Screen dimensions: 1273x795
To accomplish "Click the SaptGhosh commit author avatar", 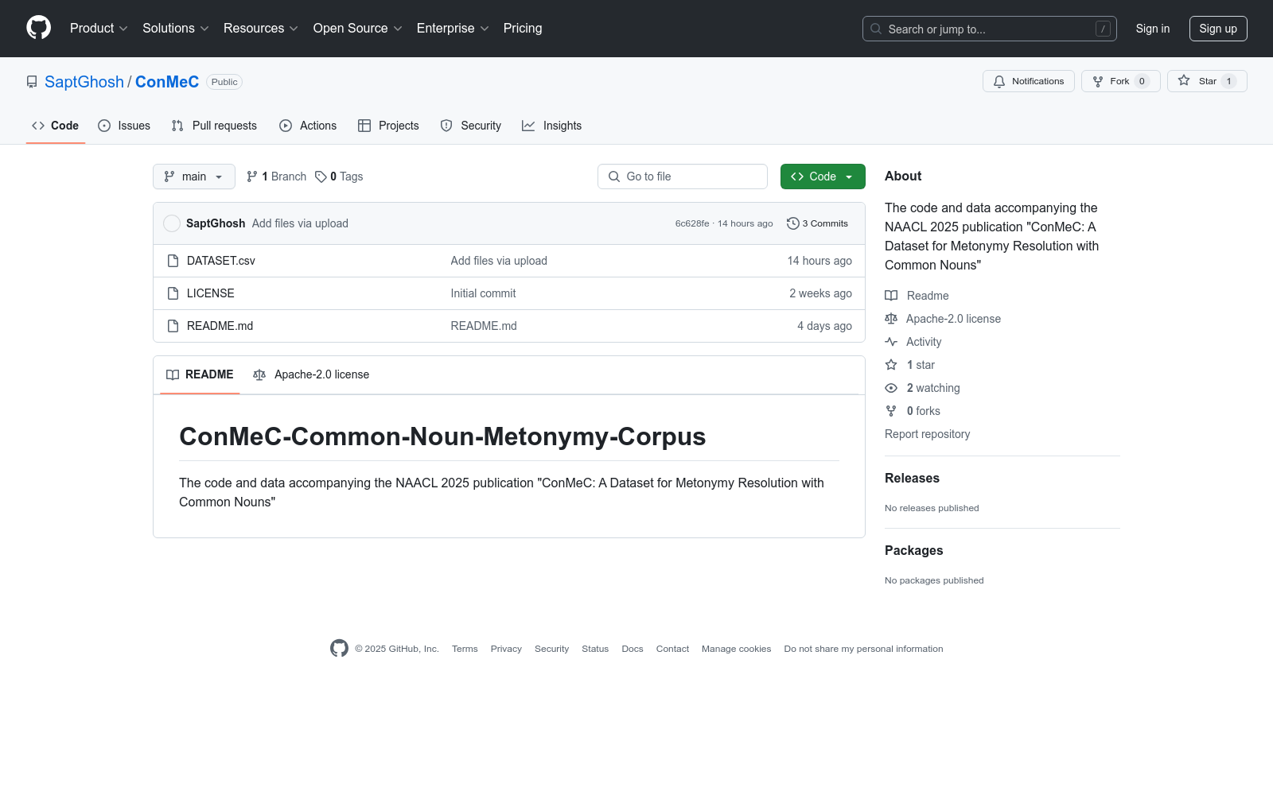I will (172, 223).
